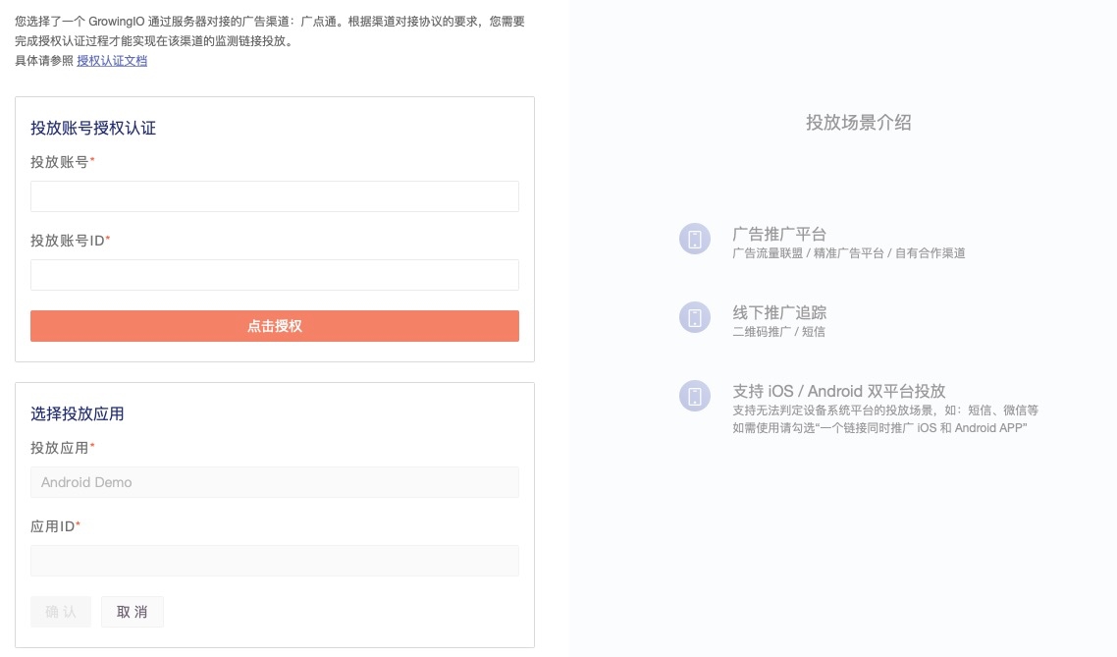Select the 线下推广追踪 heading text

(x=779, y=312)
